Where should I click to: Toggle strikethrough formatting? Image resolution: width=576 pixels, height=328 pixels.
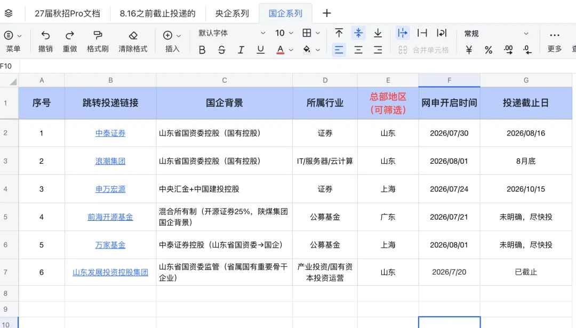(221, 50)
